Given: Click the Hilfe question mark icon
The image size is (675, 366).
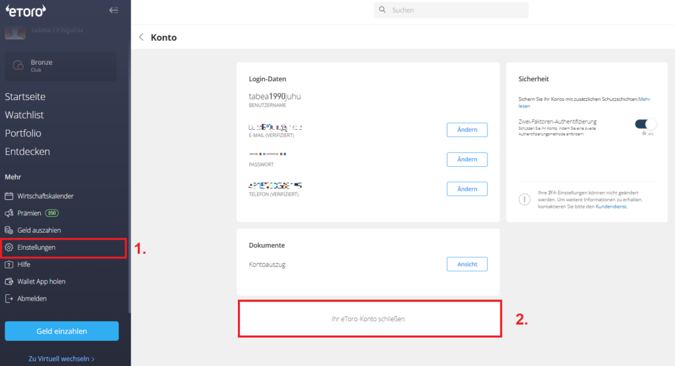Looking at the screenshot, I should 9,264.
